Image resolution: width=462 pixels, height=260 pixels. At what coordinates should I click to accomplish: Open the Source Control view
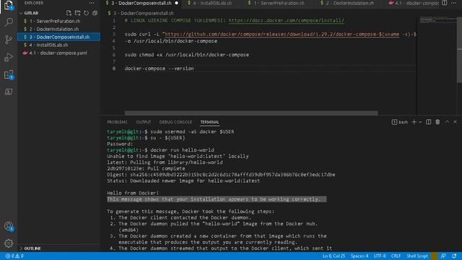click(9, 40)
